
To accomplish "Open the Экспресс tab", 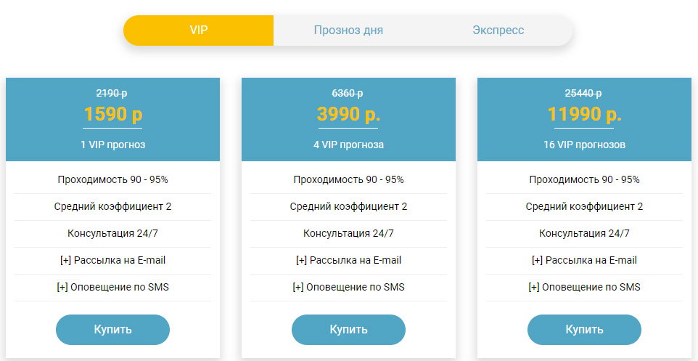I will (x=498, y=31).
